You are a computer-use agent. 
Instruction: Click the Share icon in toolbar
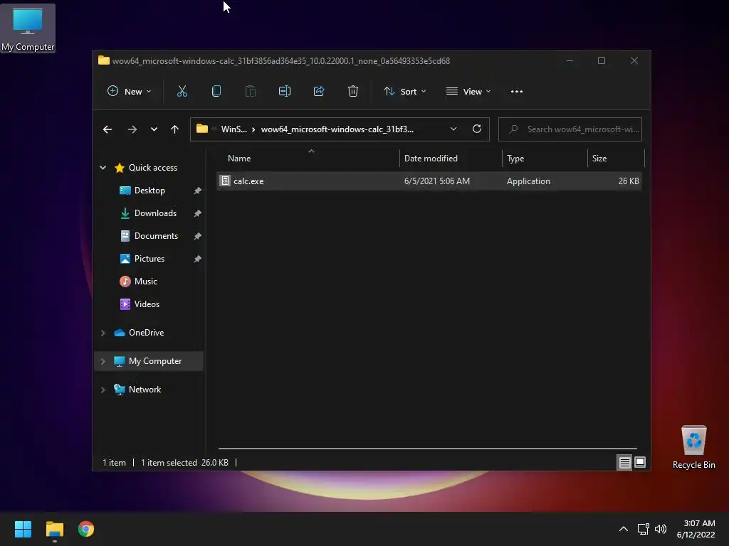(x=319, y=92)
